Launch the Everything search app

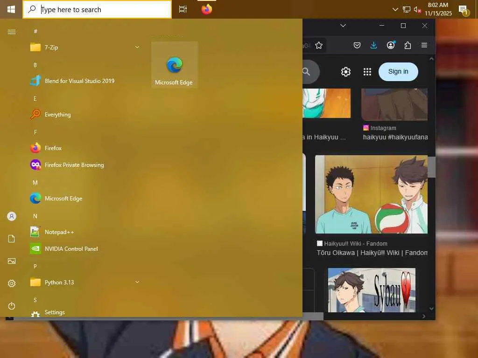(x=85, y=115)
